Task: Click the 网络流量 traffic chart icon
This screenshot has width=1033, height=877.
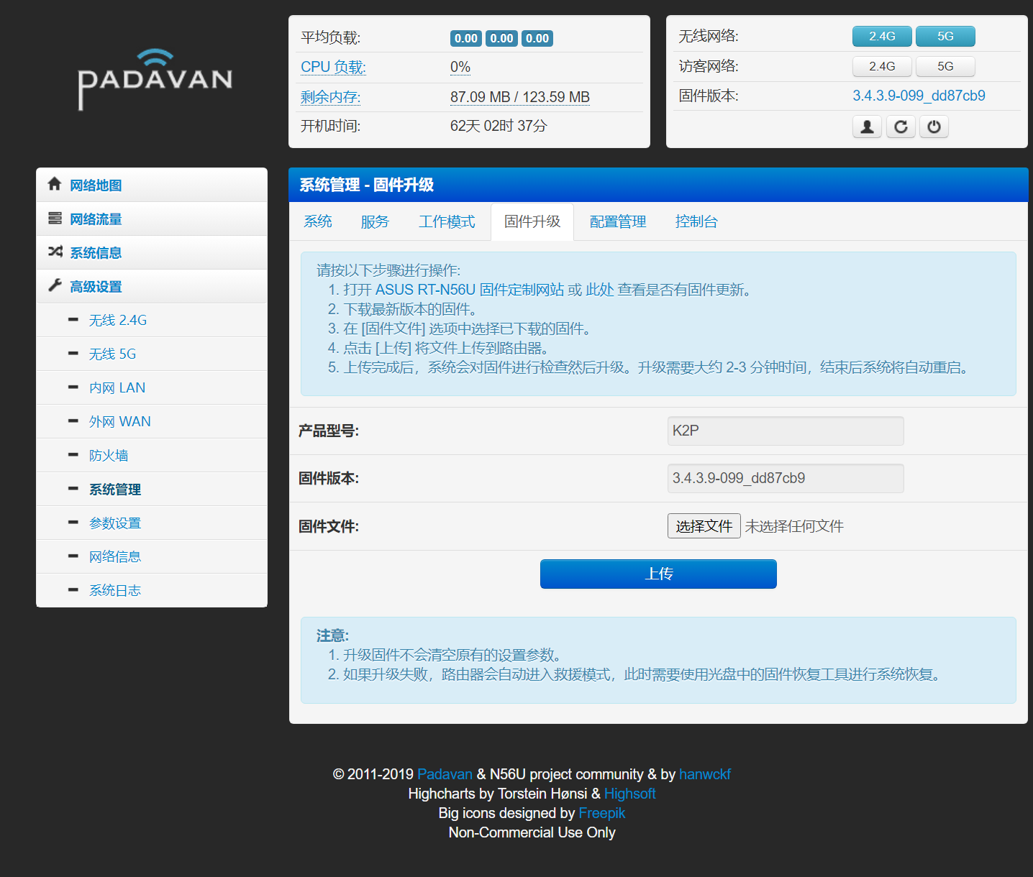Action: point(55,219)
